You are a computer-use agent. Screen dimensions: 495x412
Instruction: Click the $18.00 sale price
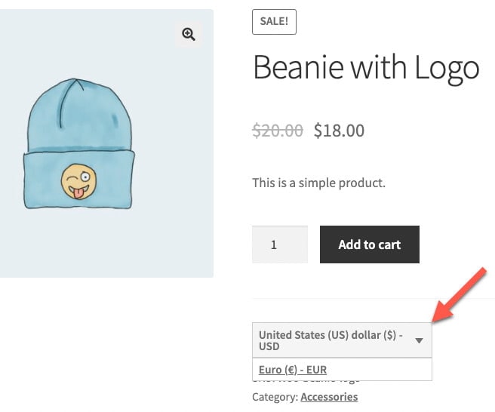[x=339, y=131]
